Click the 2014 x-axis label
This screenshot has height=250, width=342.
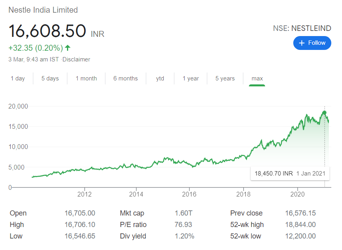136,194
